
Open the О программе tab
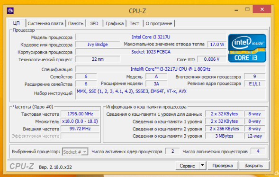(x=159, y=24)
